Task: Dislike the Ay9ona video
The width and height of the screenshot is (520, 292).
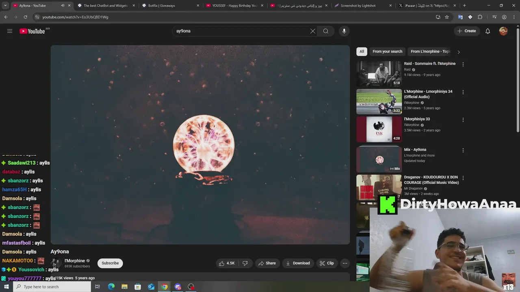Action: point(245,263)
